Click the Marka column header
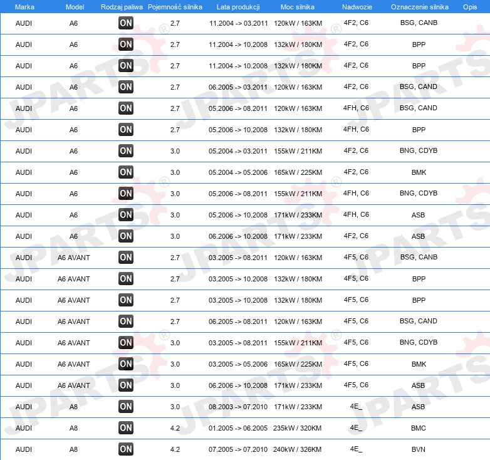This screenshot has width=490, height=460. click(x=24, y=7)
